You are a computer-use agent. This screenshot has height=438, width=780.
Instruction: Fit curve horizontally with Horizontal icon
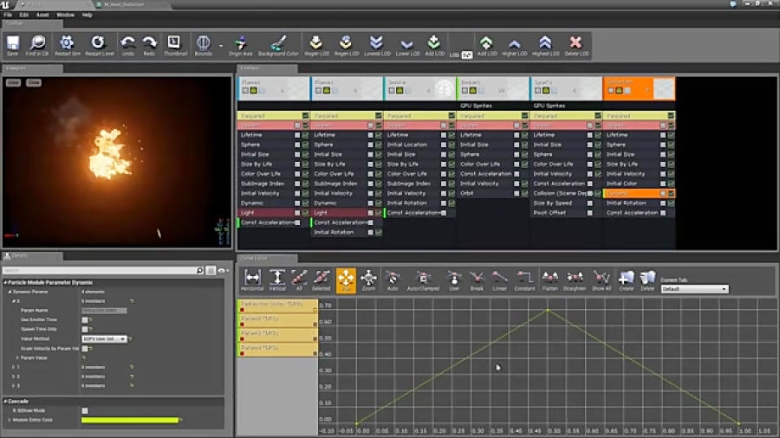point(253,280)
